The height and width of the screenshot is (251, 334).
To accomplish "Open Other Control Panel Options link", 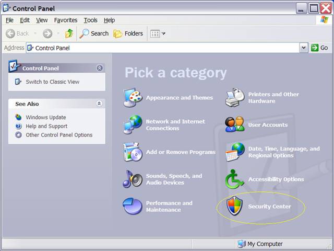I will tap(59, 135).
